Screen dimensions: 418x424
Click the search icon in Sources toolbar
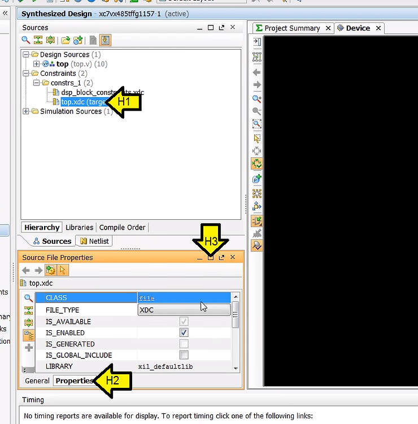pyautogui.click(x=26, y=40)
